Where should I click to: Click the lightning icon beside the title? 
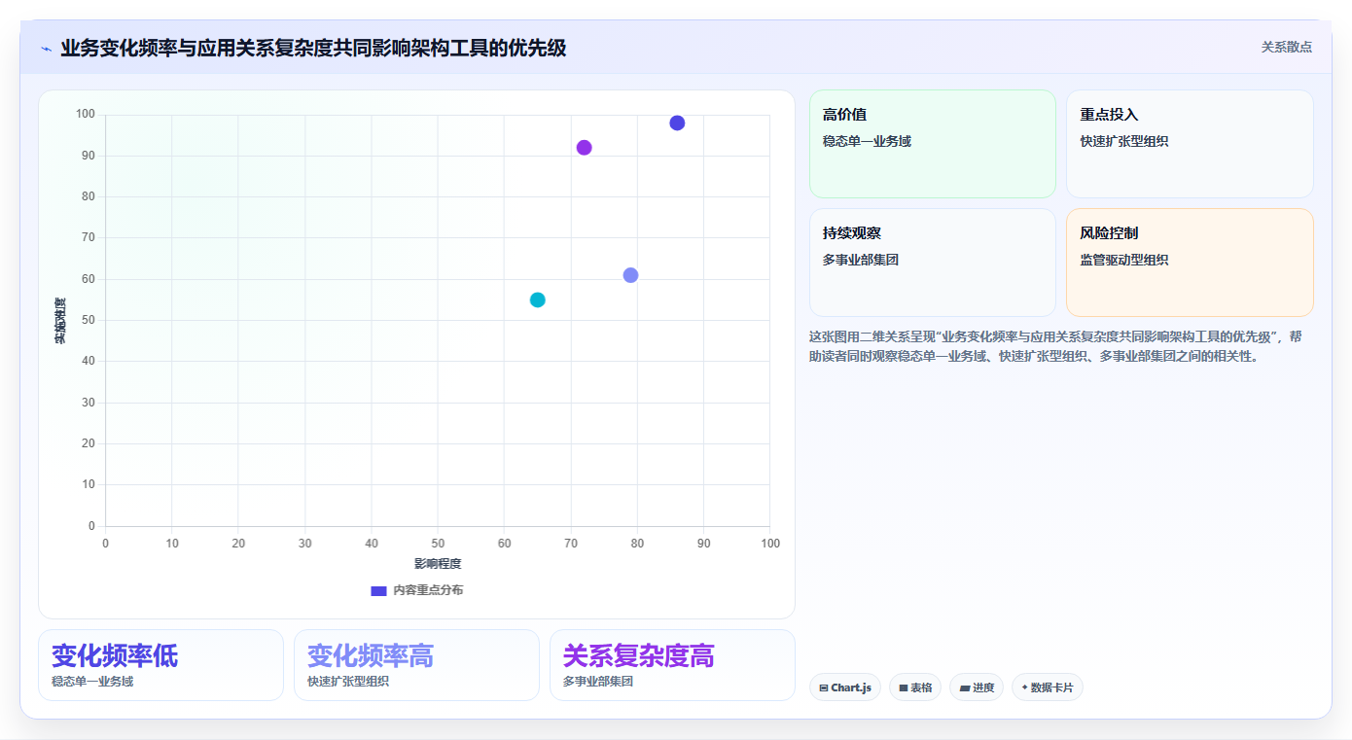point(46,48)
